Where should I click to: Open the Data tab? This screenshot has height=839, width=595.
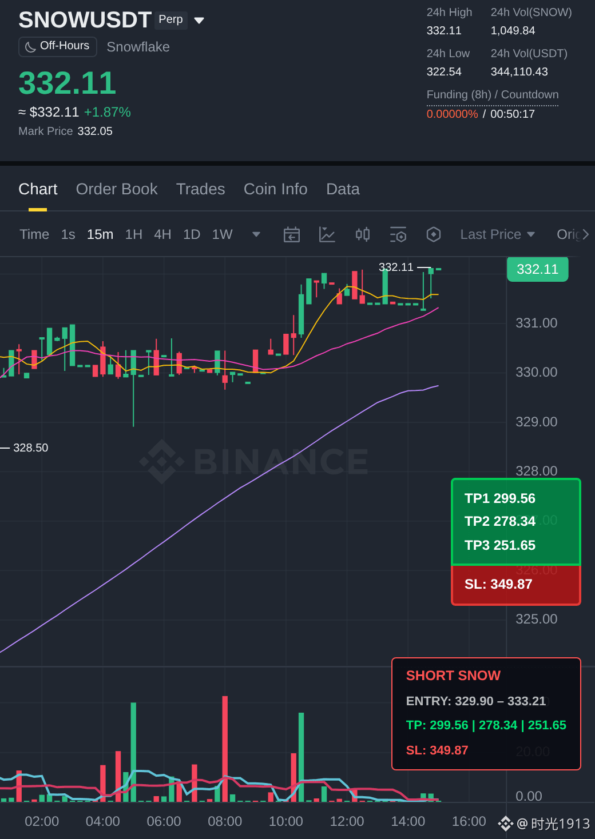point(343,189)
